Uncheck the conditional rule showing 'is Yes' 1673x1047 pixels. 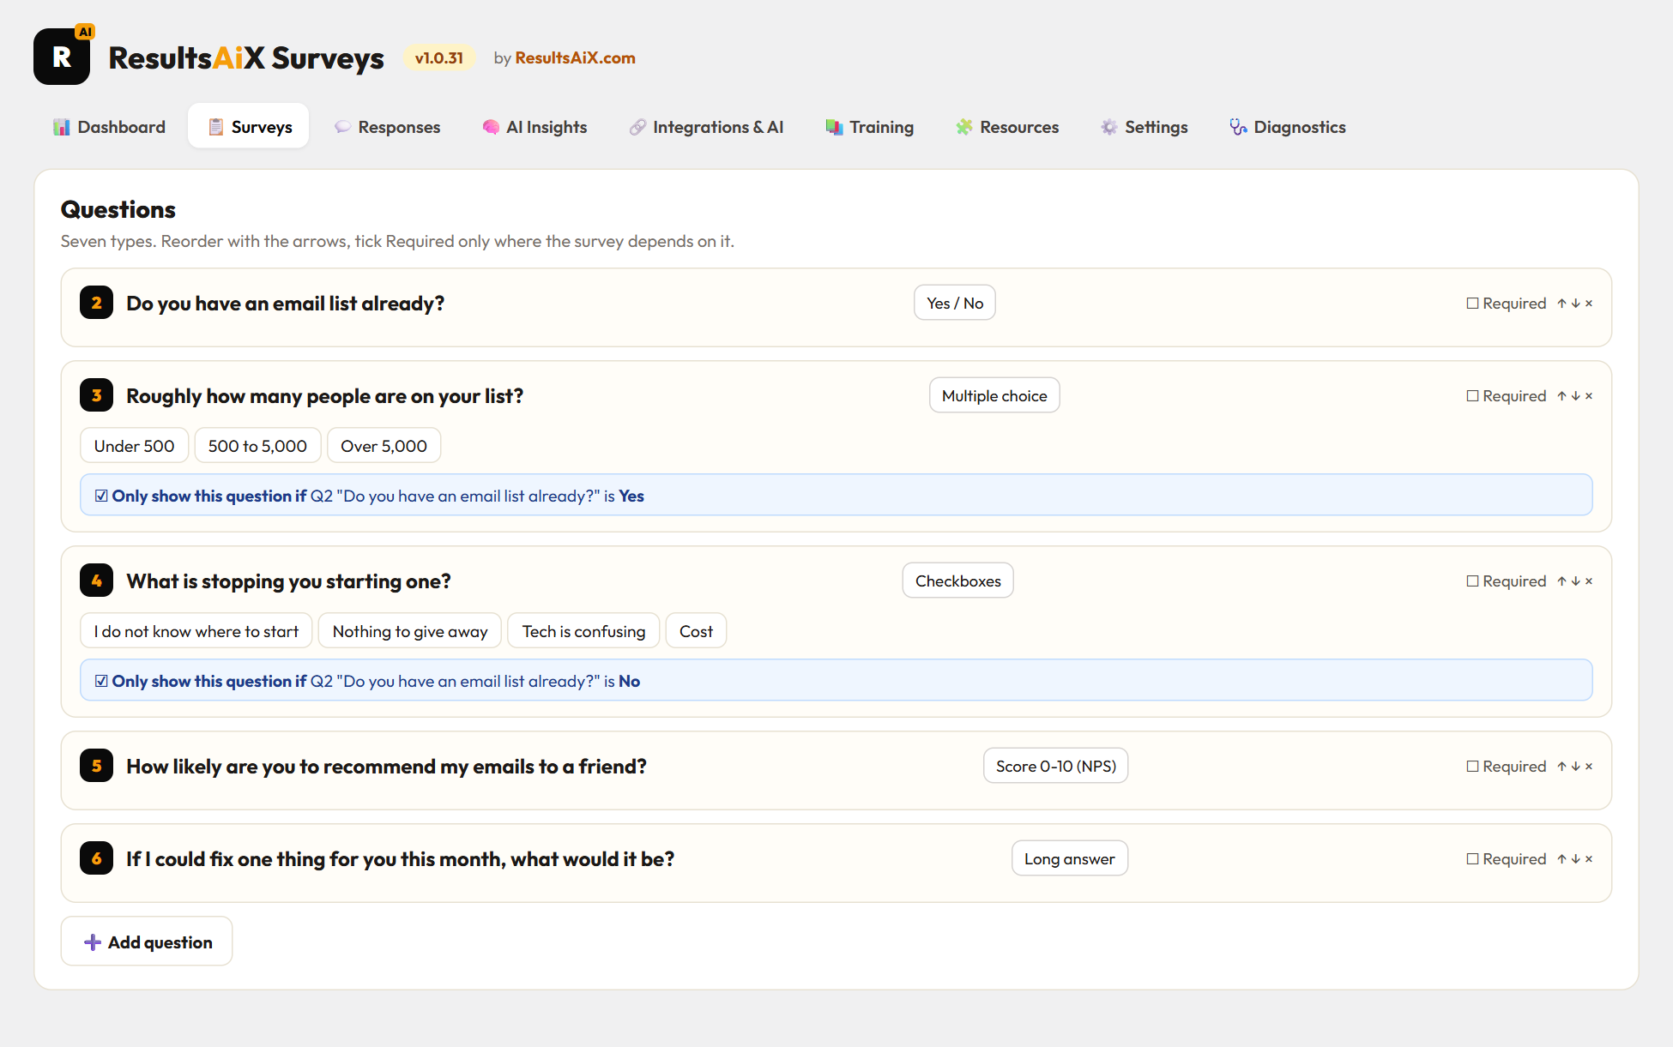pyautogui.click(x=101, y=496)
